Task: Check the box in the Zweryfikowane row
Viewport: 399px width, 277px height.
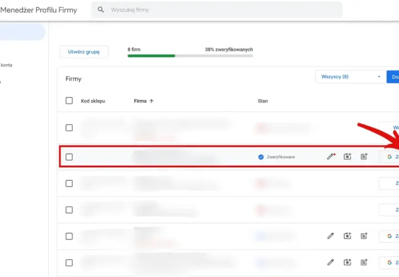Action: [x=69, y=157]
